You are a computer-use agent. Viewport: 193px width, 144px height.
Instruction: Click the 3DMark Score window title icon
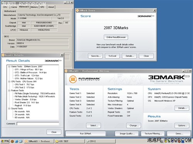tap(77, 10)
